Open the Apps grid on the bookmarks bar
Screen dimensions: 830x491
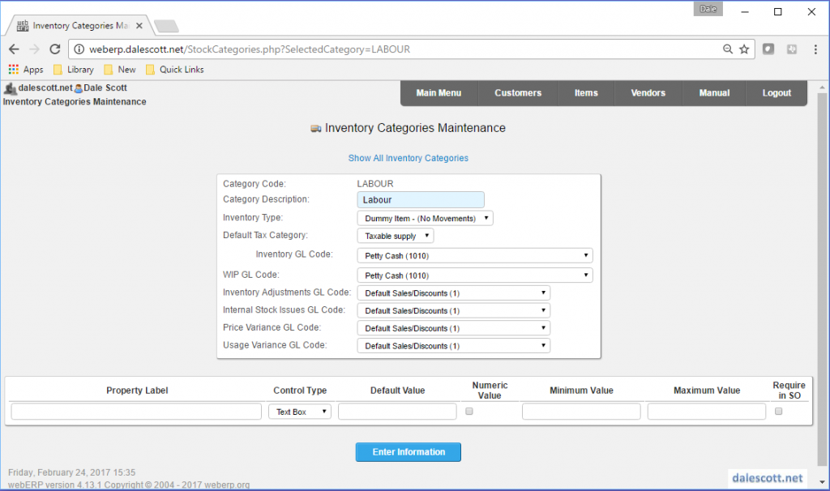click(x=14, y=69)
